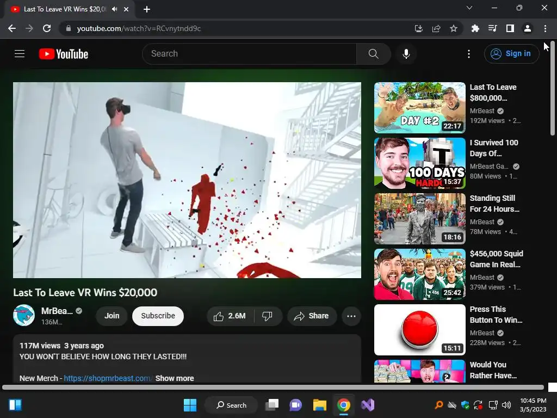Click the address bar URL
Image resolution: width=557 pixels, height=418 pixels.
click(x=139, y=28)
